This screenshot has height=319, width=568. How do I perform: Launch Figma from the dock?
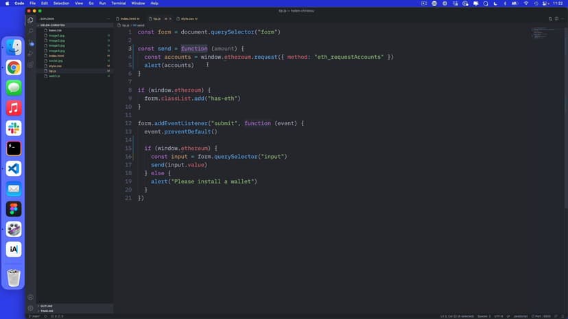pyautogui.click(x=14, y=209)
